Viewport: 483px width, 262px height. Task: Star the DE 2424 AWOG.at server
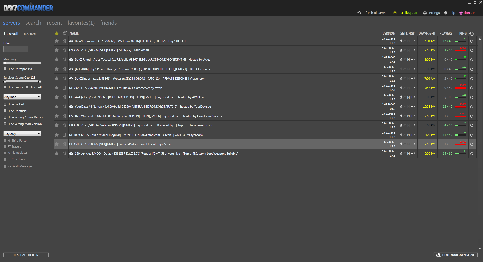(x=57, y=97)
